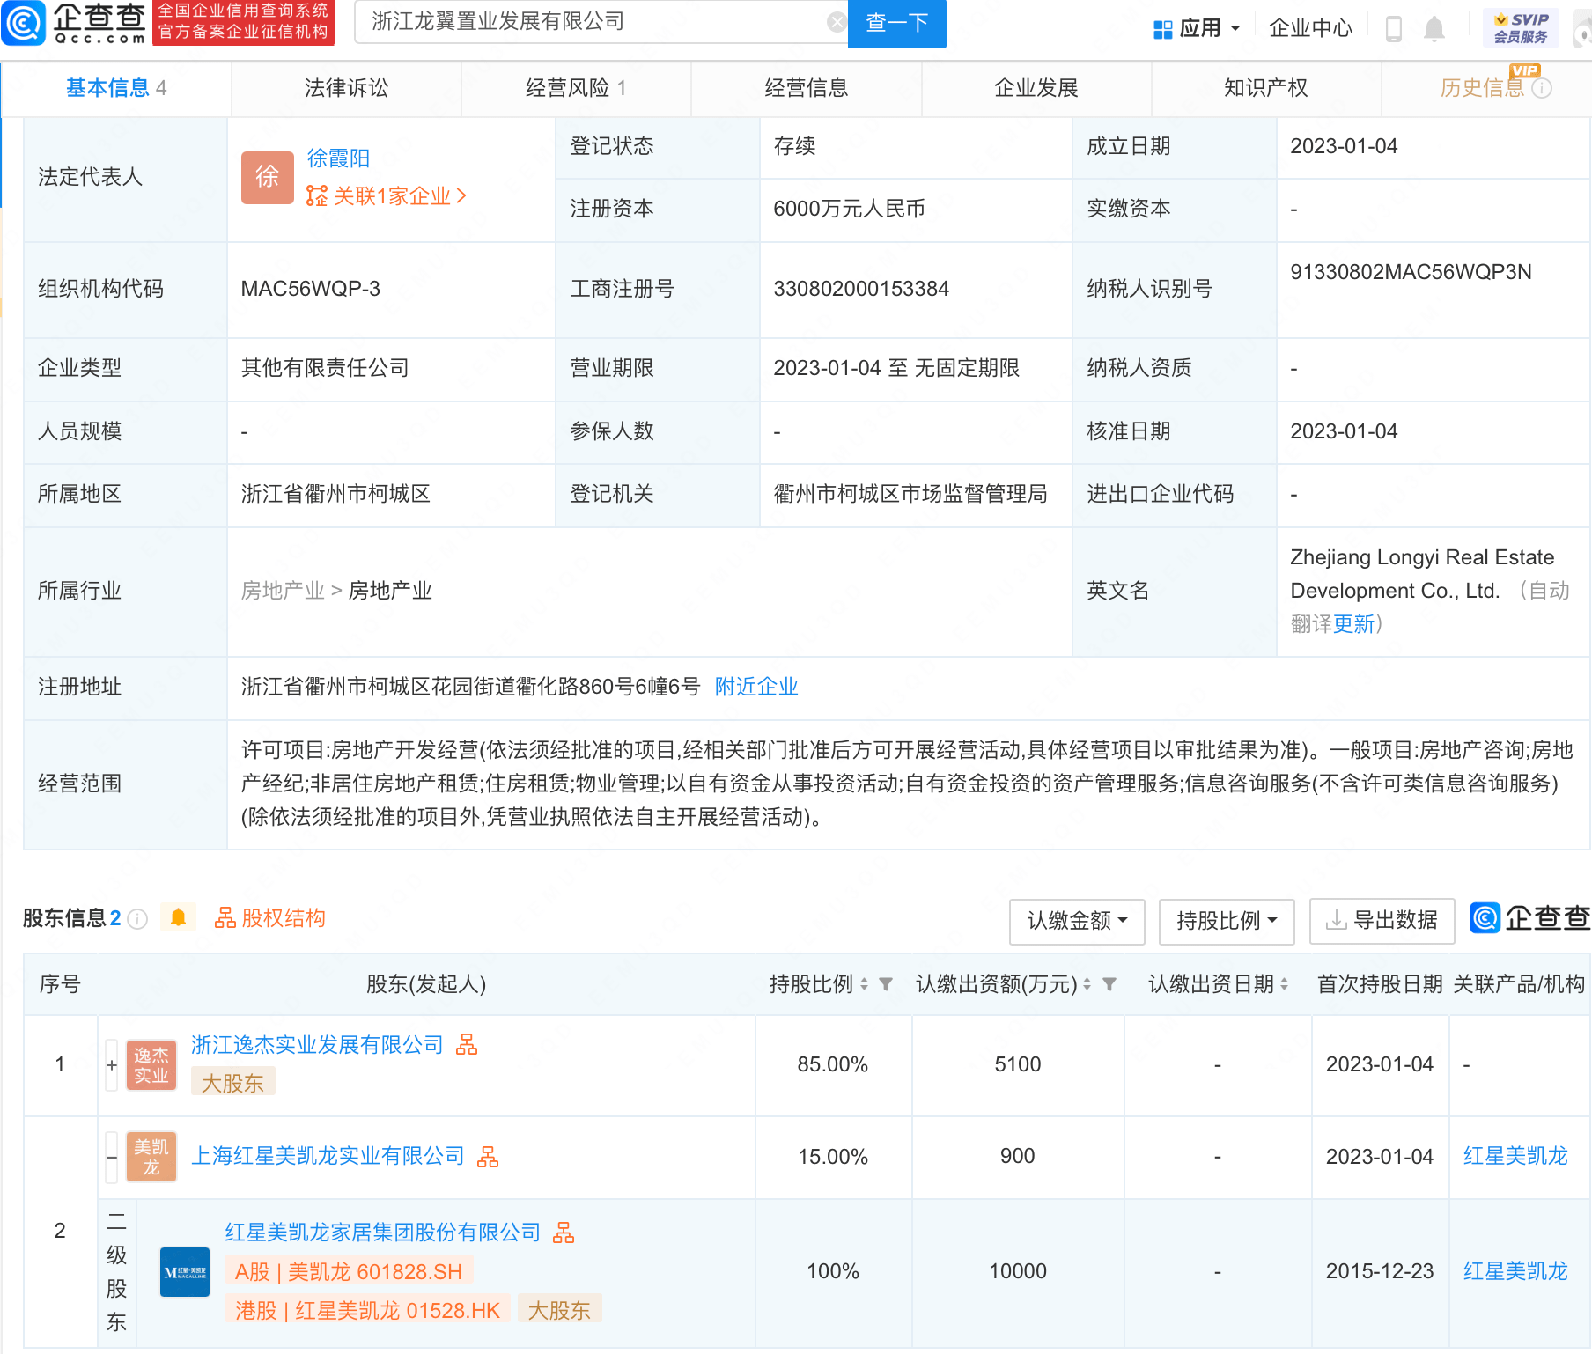The width and height of the screenshot is (1592, 1354).
Task: Click the shareholder alert bell icon
Action: (178, 918)
